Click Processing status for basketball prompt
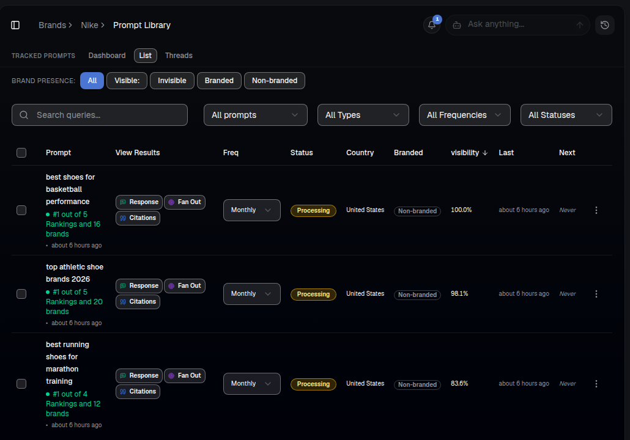This screenshot has height=440, width=630. coord(313,211)
